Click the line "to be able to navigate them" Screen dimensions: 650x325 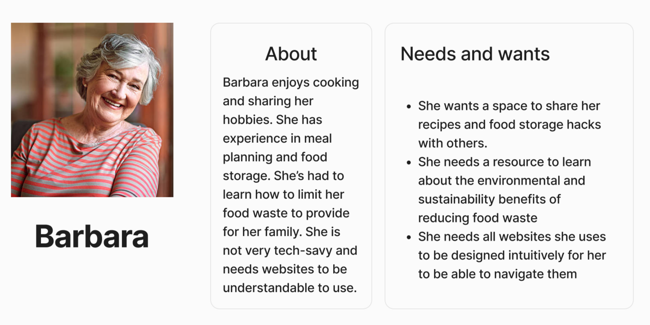click(497, 274)
